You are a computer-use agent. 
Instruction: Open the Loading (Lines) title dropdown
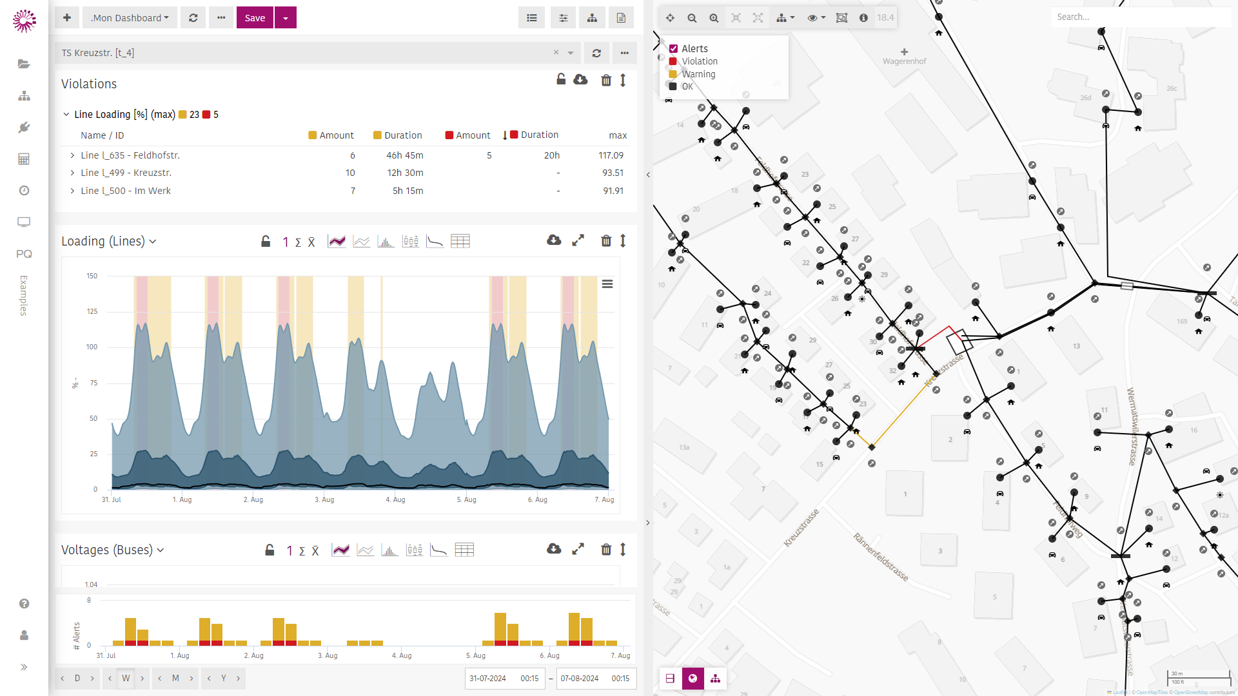pyautogui.click(x=153, y=242)
